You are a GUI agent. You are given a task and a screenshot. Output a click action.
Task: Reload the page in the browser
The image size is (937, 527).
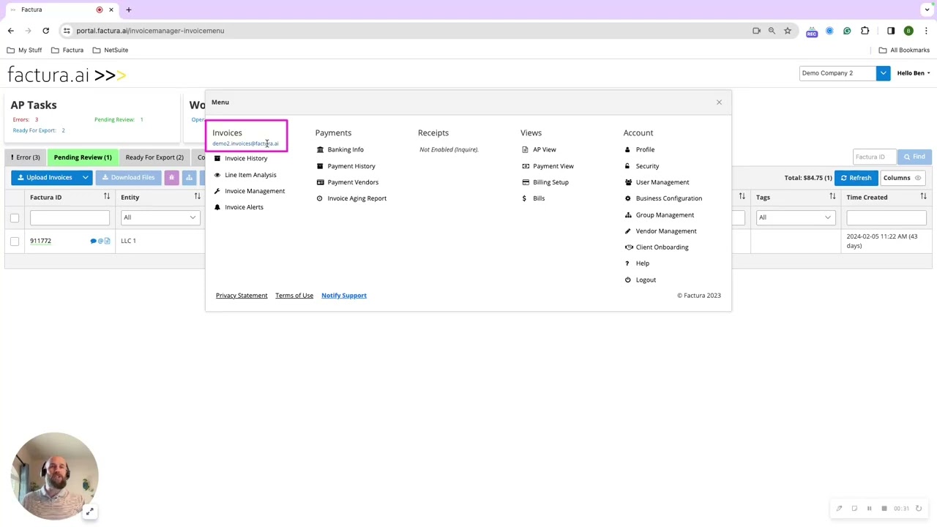click(45, 31)
